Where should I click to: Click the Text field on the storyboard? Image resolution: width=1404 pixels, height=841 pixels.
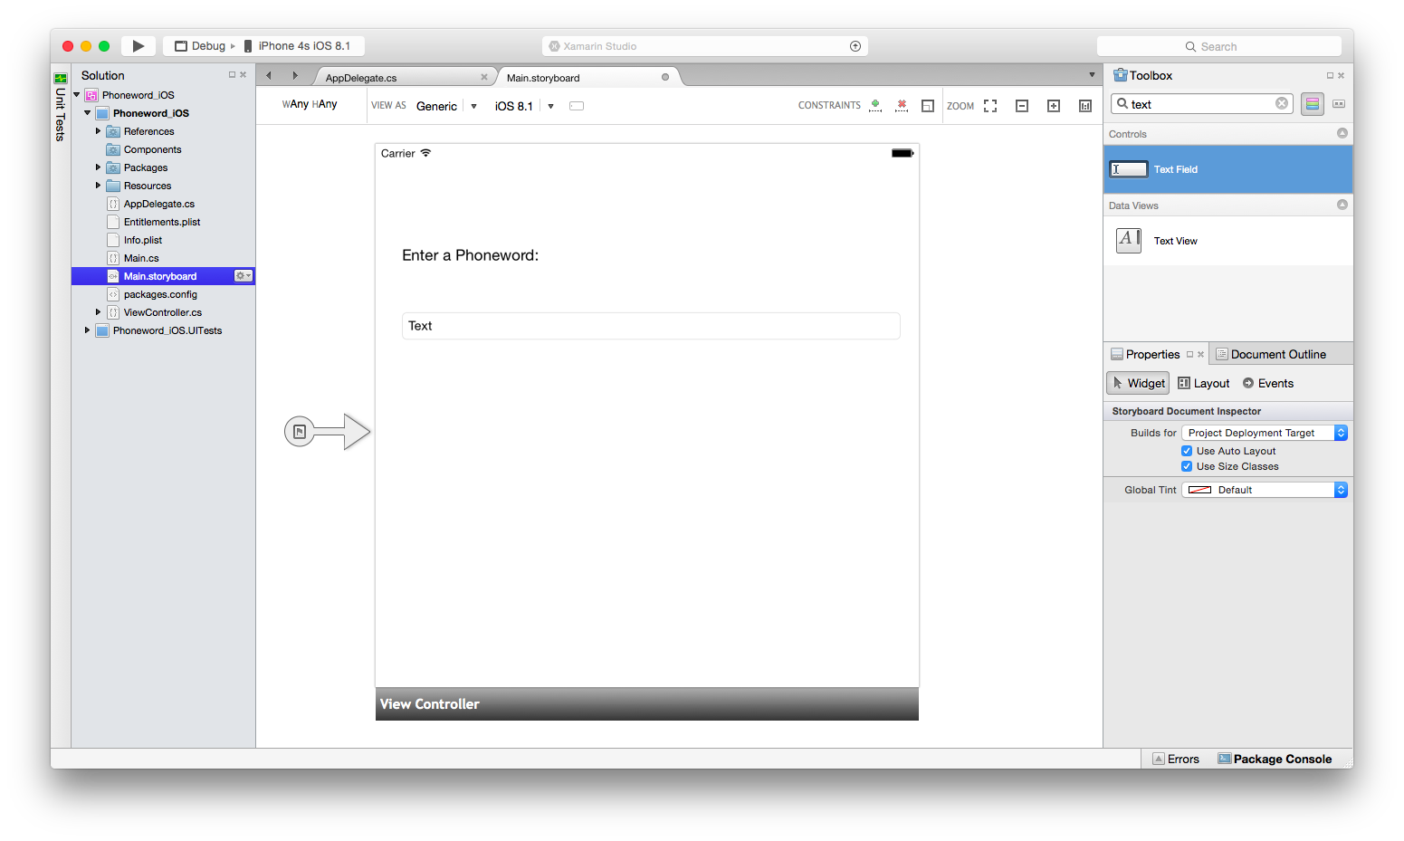point(650,326)
